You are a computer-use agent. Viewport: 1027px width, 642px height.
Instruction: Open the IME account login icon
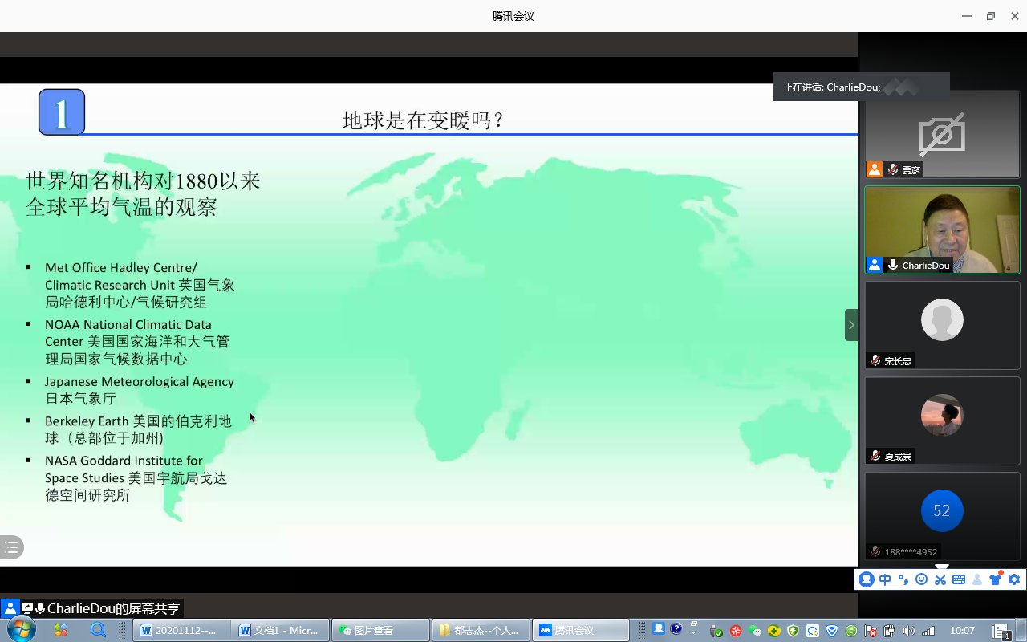tap(977, 579)
